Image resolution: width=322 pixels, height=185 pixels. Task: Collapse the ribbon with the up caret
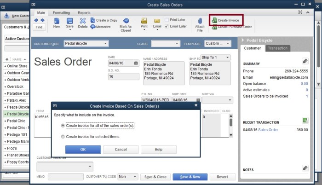pyautogui.click(x=308, y=12)
